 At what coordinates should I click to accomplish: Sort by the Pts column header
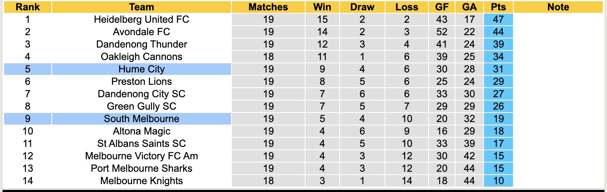click(x=498, y=7)
